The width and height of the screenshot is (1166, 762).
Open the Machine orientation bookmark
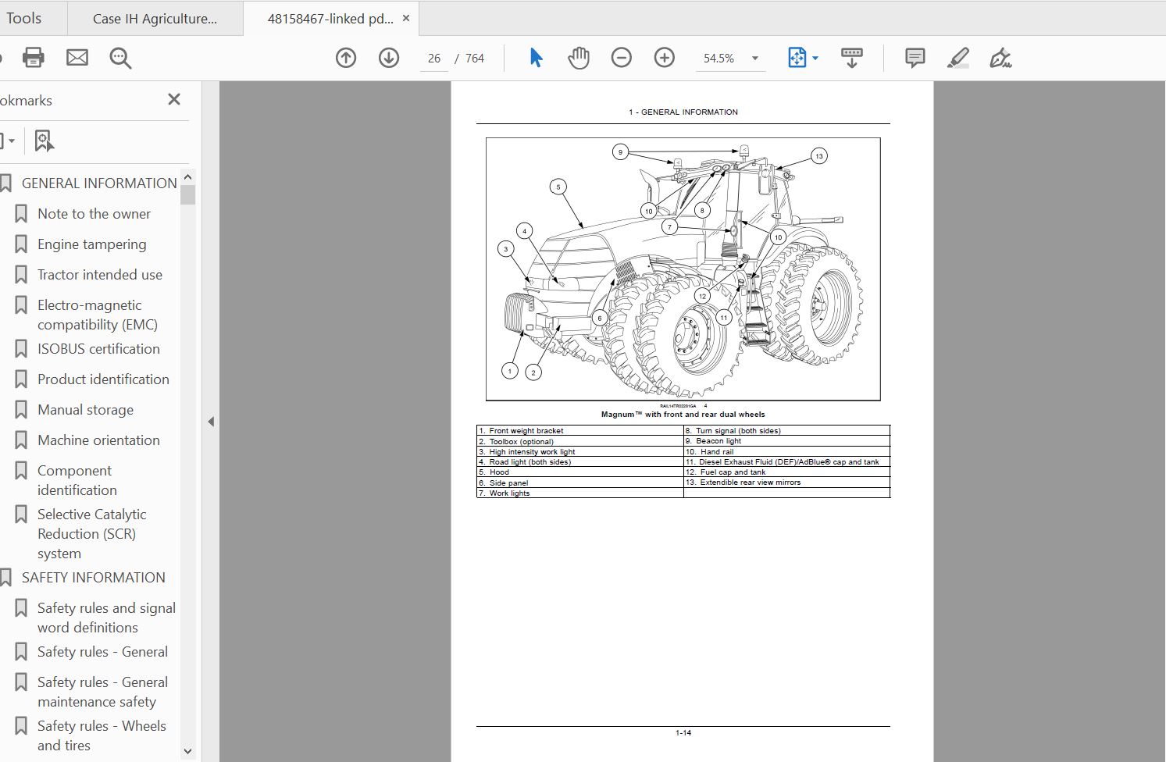tap(98, 440)
